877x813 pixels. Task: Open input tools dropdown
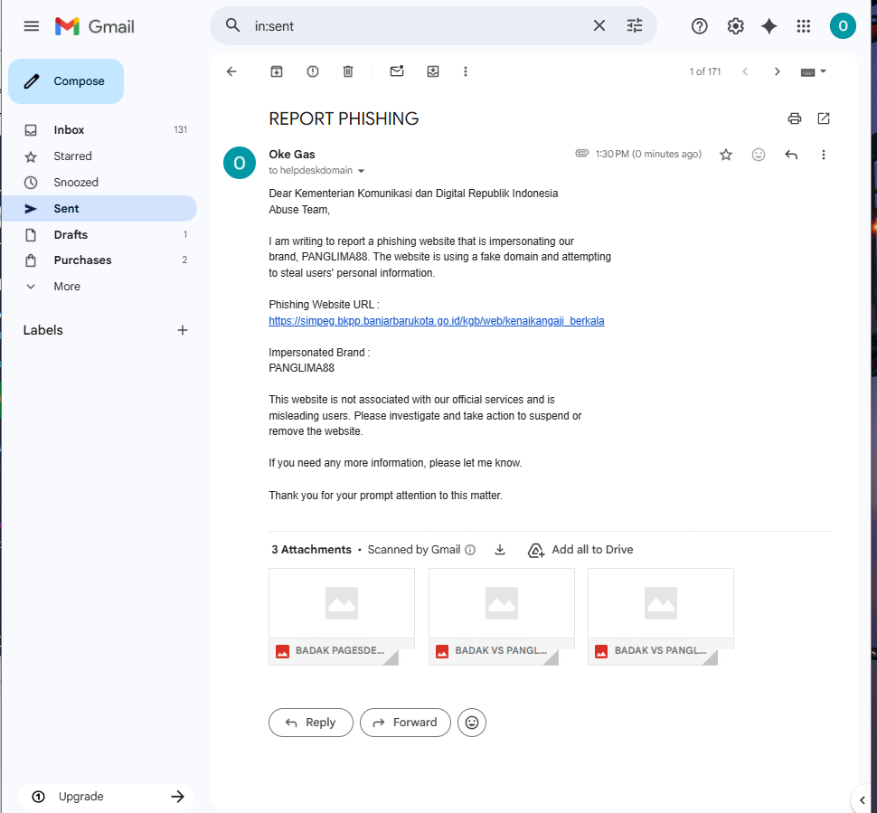click(813, 71)
